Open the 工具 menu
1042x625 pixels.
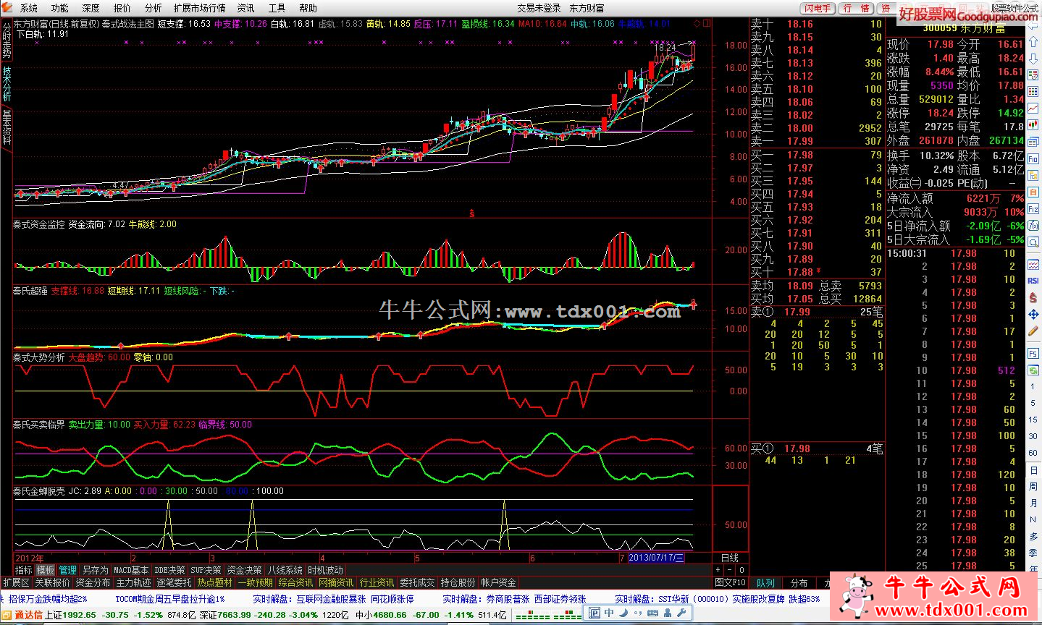click(277, 8)
